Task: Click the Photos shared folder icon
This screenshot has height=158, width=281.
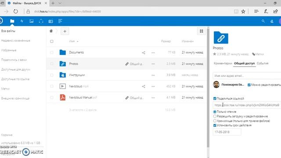Action: pos(62,64)
